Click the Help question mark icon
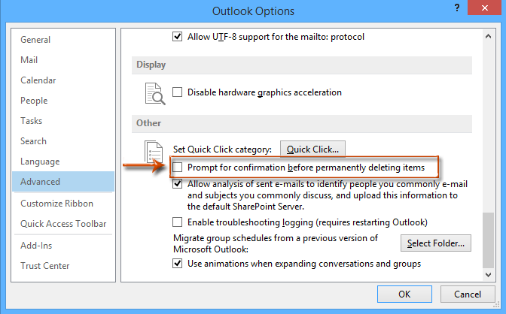This screenshot has width=506, height=314. [458, 11]
